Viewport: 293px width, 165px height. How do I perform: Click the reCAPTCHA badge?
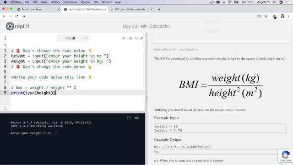(x=285, y=155)
